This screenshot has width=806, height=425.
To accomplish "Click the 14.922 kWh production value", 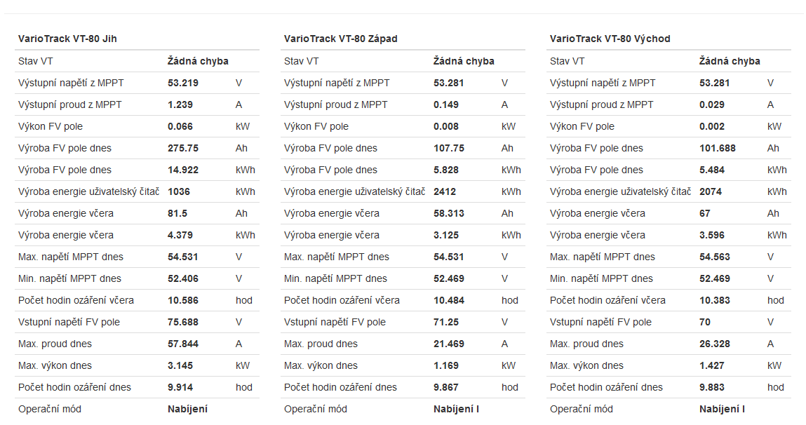I will click(183, 170).
